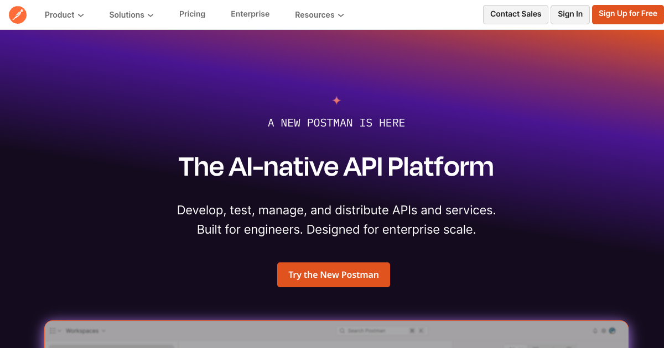Click 'The AI-native API Platform' heading
The image size is (664, 348).
(x=336, y=167)
